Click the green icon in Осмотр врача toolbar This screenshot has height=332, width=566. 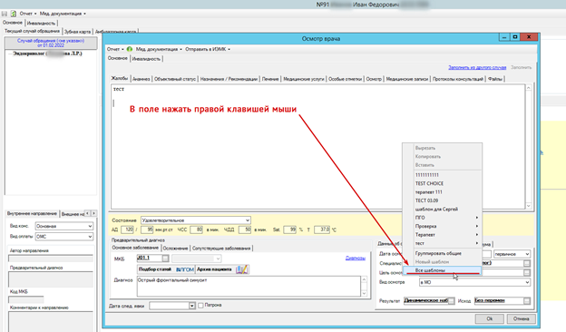[x=129, y=49]
